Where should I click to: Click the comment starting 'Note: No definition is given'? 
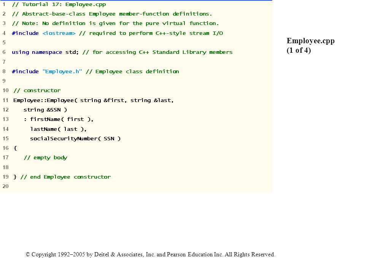pyautogui.click(x=121, y=24)
